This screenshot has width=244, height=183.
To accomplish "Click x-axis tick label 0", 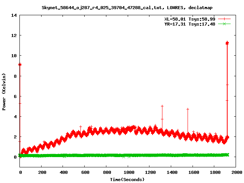I will click(20, 172).
